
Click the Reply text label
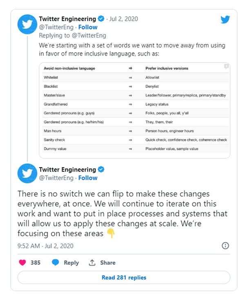click(71, 263)
